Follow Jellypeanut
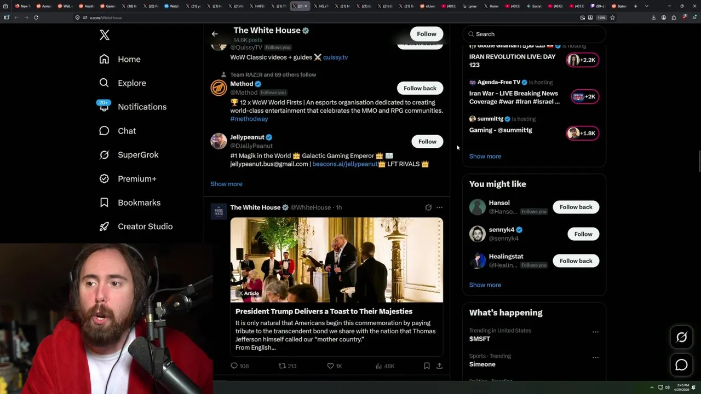This screenshot has height=394, width=701. (427, 142)
